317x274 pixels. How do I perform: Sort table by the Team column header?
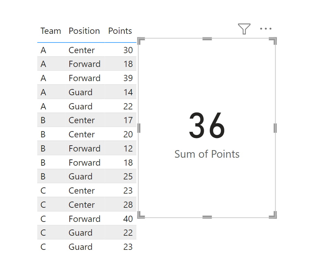pyautogui.click(x=51, y=31)
